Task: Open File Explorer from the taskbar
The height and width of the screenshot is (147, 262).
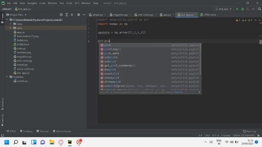Action: point(52,142)
